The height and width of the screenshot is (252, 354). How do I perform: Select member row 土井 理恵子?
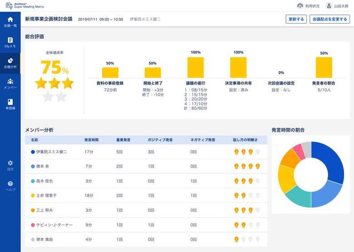(x=146, y=195)
